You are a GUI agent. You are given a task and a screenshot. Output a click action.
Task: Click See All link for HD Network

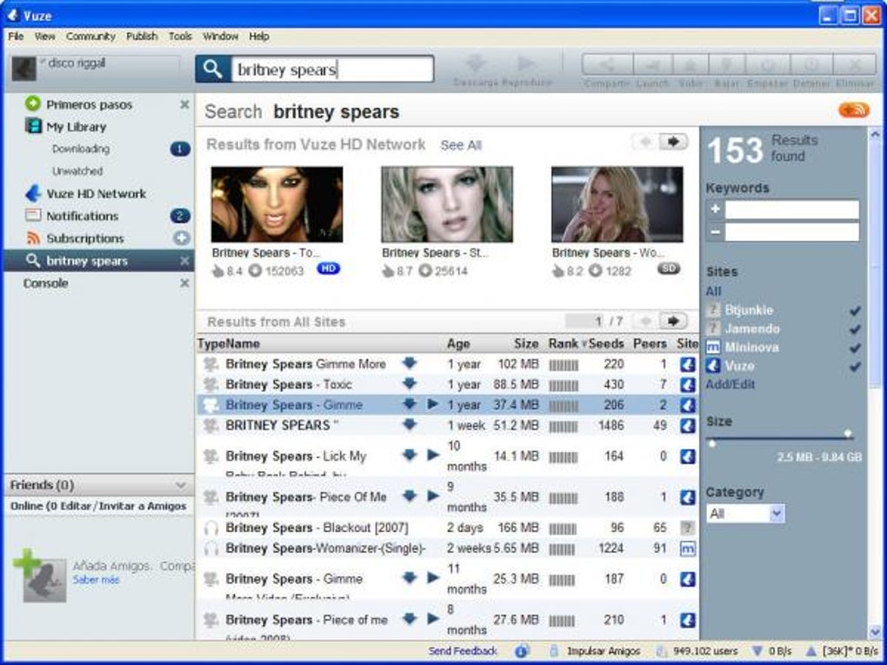pyautogui.click(x=461, y=145)
